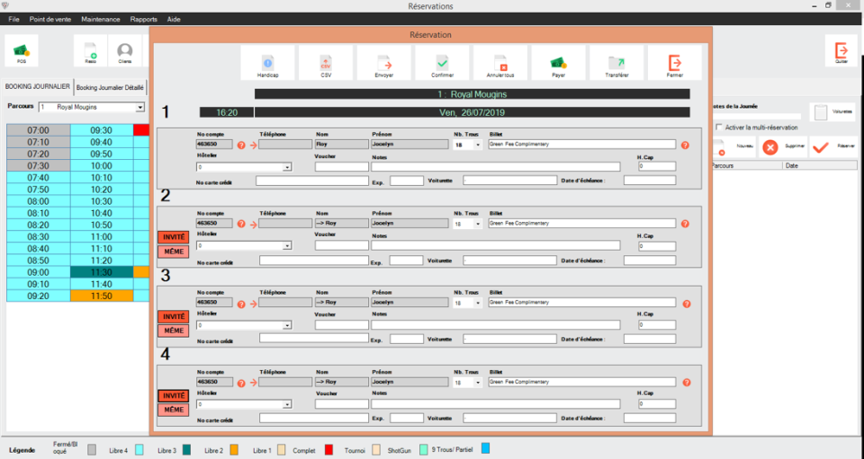Image resolution: width=864 pixels, height=459 pixels.
Task: Open payment with the Payer icon
Action: tap(559, 63)
